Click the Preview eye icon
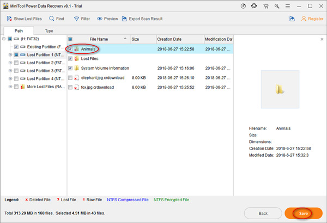This screenshot has height=223, width=327. point(100,18)
